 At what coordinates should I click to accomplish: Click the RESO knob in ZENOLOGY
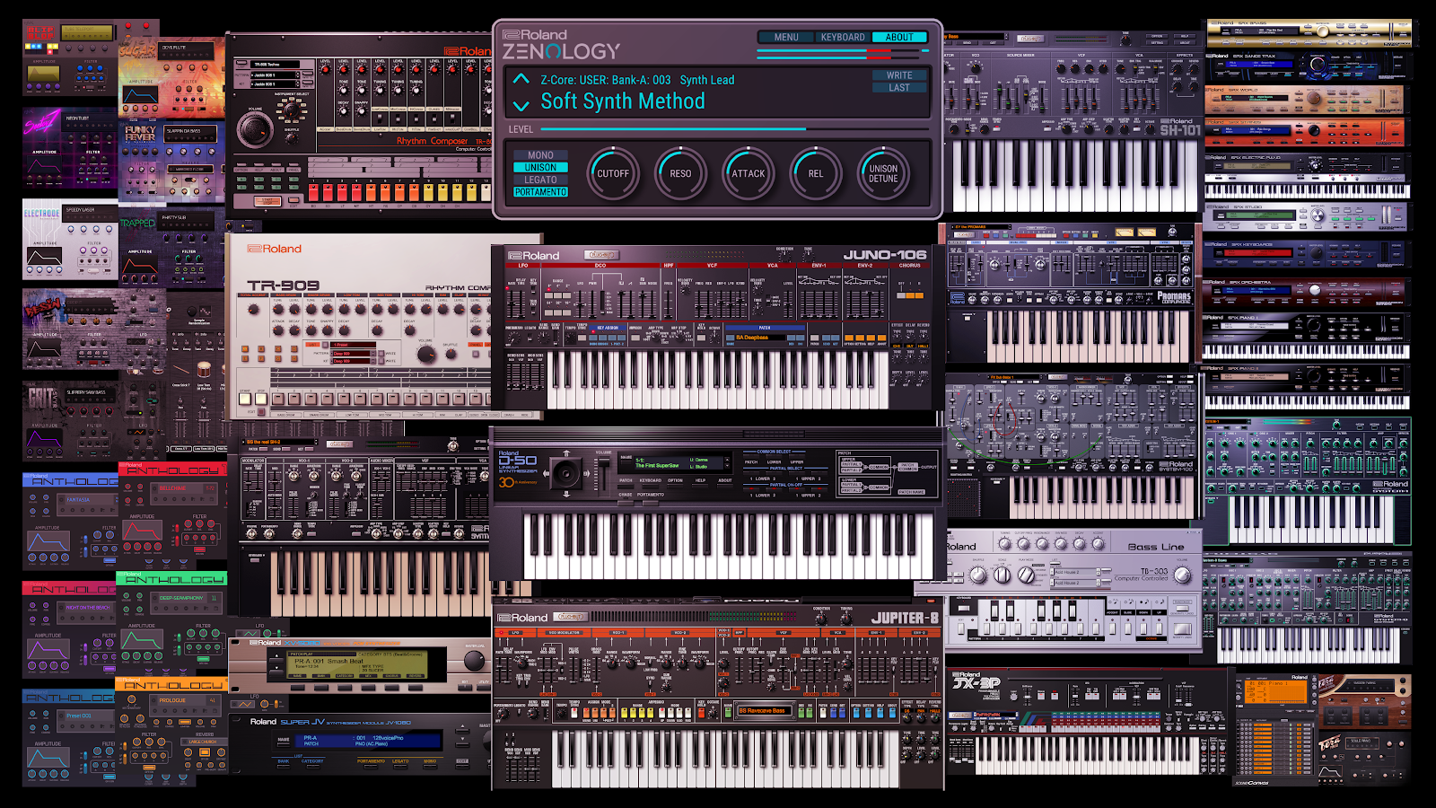679,173
